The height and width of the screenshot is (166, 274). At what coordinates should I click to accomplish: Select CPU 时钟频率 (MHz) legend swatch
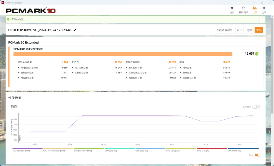(27, 149)
